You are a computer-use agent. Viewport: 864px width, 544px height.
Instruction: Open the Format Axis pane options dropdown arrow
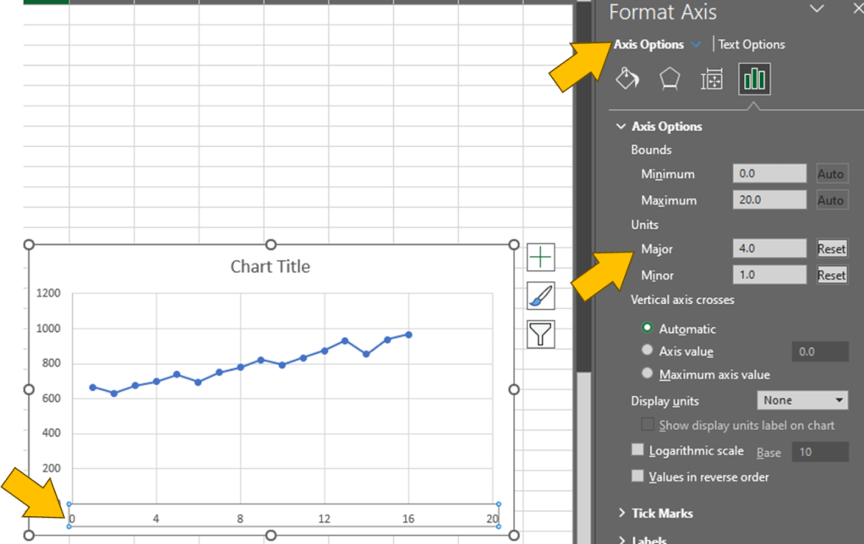(817, 9)
